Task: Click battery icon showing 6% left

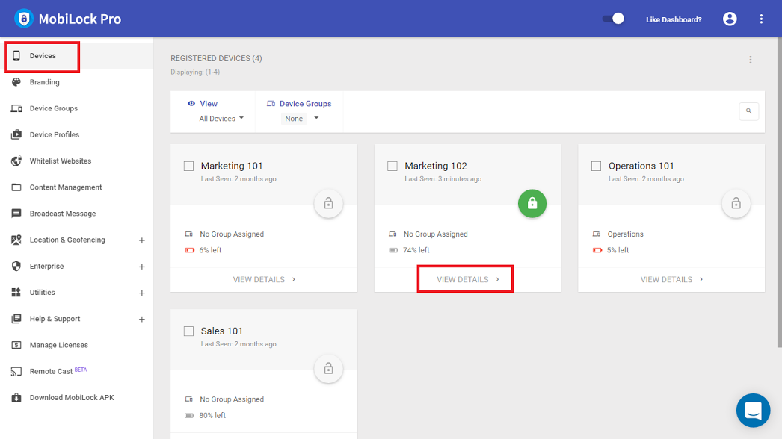Action: pyautogui.click(x=189, y=250)
